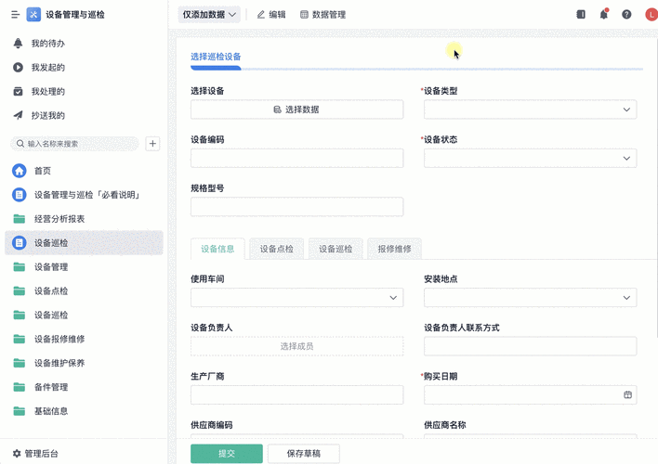The height and width of the screenshot is (464, 658).
Task: Click the plus button beside the search box
Action: (x=152, y=144)
